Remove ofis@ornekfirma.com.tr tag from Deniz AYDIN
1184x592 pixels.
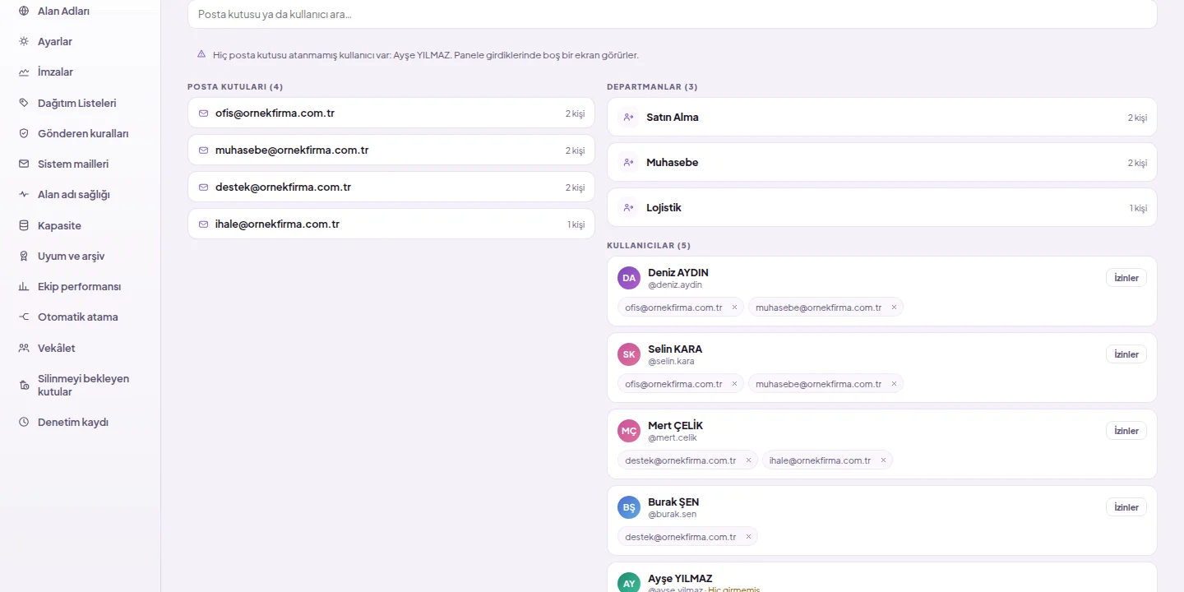pos(734,308)
